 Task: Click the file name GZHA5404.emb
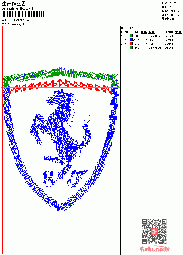tap(20, 20)
